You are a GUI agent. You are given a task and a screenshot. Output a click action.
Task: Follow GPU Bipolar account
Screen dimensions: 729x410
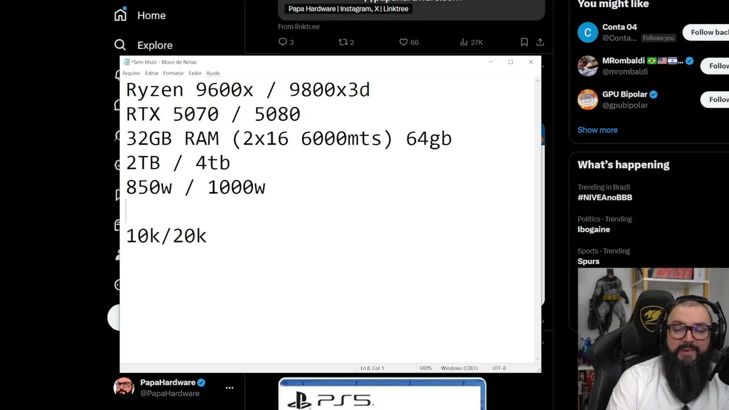(715, 100)
